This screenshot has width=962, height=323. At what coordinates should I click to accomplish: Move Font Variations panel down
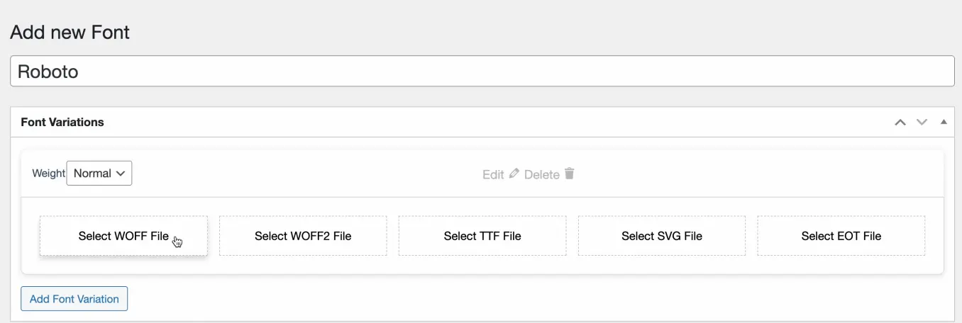(x=922, y=122)
